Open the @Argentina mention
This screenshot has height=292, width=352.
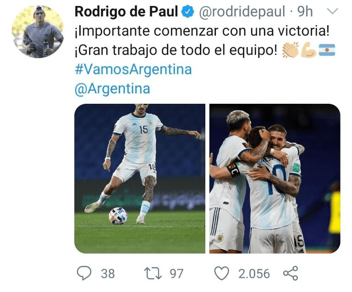pos(112,89)
